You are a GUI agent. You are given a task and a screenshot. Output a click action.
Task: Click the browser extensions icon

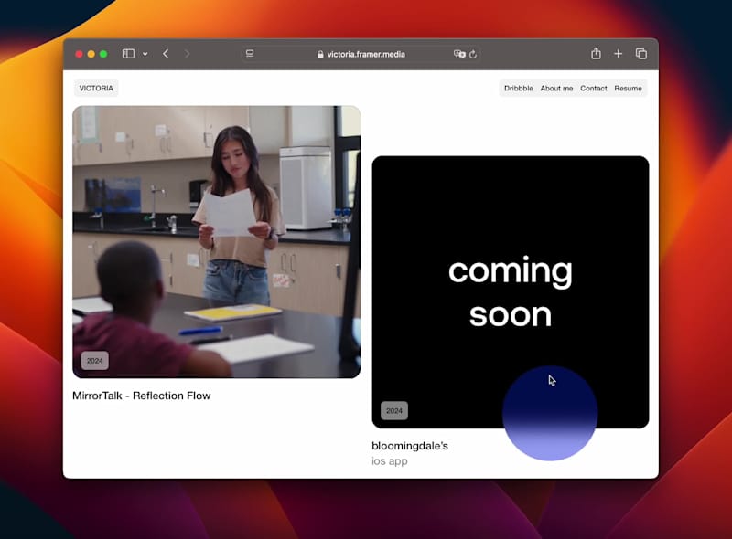click(x=457, y=54)
